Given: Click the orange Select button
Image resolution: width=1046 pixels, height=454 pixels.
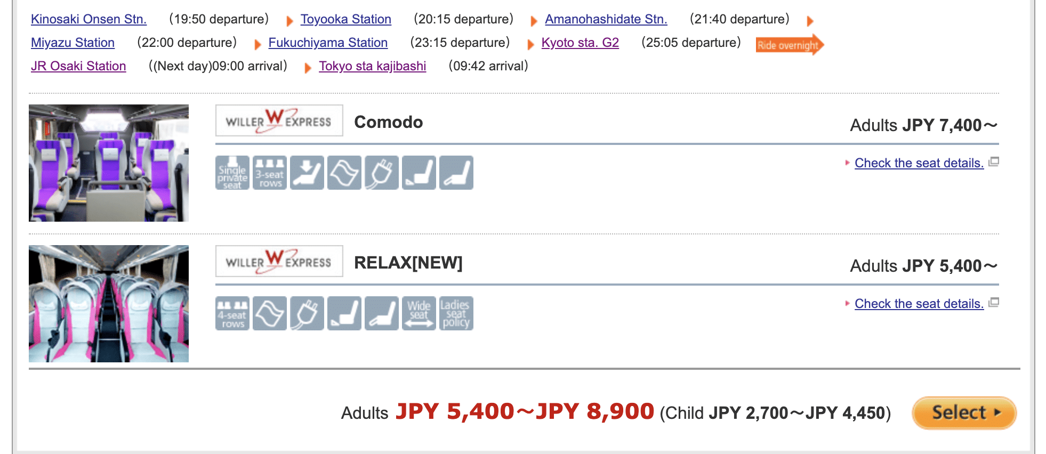Looking at the screenshot, I should click(x=964, y=412).
